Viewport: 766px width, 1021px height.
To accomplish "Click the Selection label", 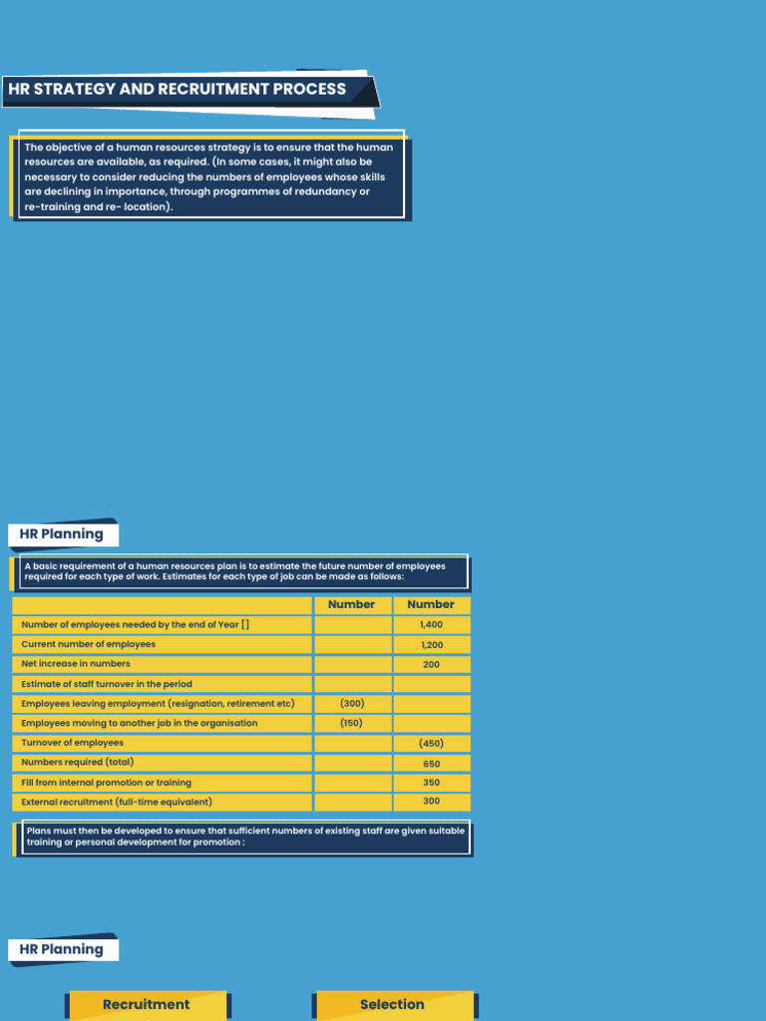I will click(x=392, y=1004).
